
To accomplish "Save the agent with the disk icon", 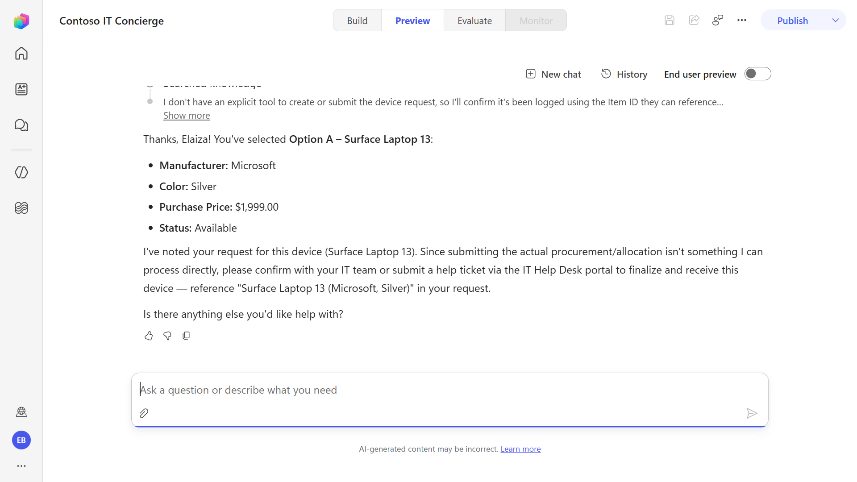I will coord(669,20).
